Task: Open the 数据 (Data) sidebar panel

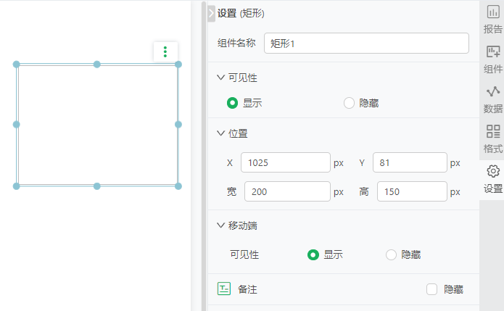Action: tap(493, 99)
